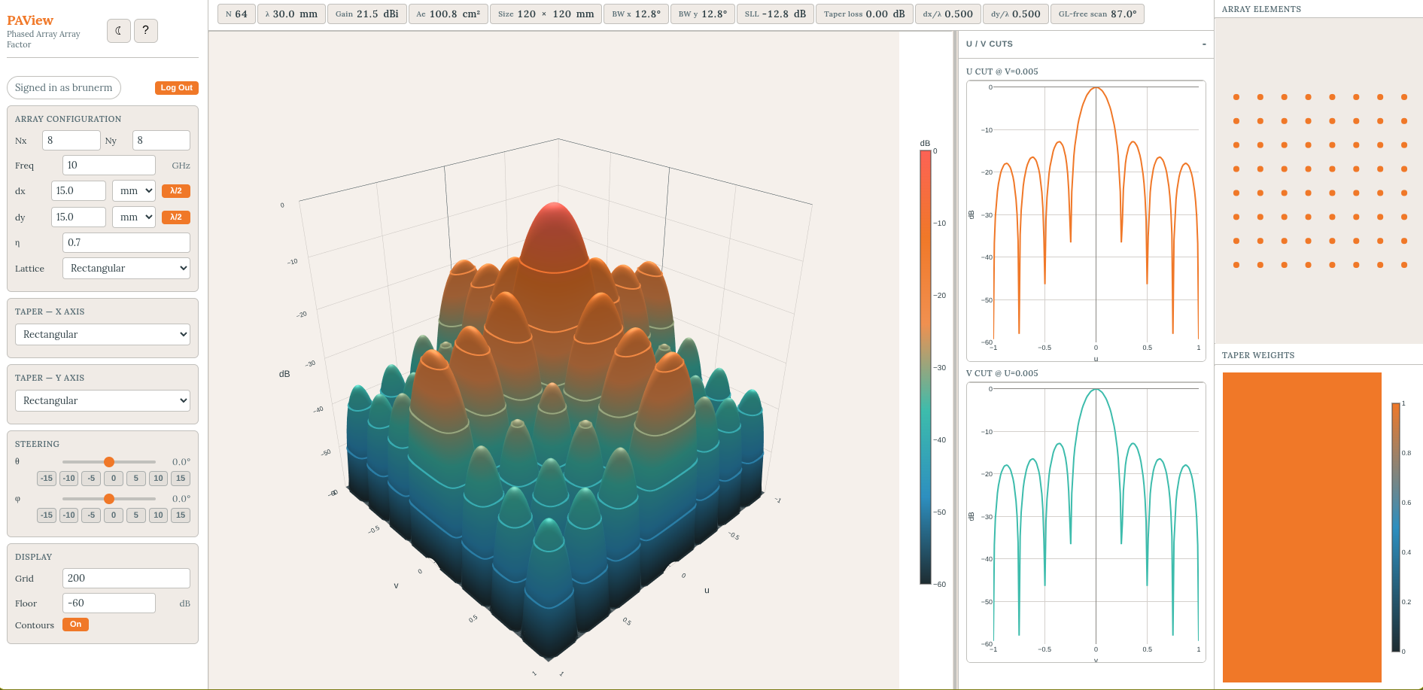The width and height of the screenshot is (1423, 690).
Task: Click the orange taper weights heatmap
Action: (1302, 527)
